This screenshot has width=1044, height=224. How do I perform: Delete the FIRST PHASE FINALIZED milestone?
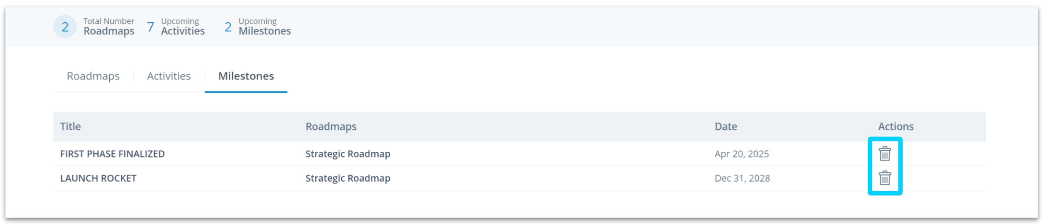[x=884, y=153]
